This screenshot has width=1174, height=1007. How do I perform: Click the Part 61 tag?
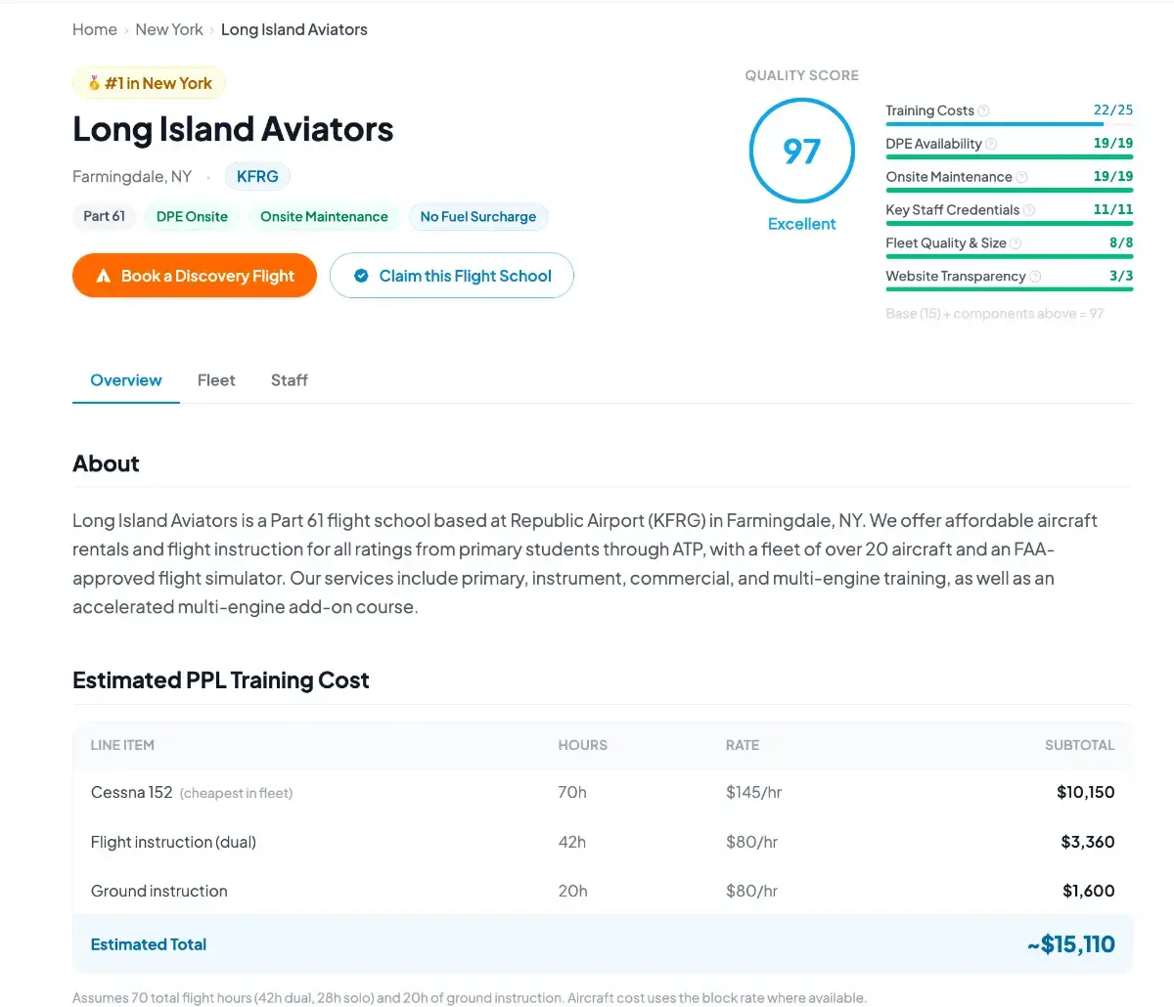click(104, 216)
